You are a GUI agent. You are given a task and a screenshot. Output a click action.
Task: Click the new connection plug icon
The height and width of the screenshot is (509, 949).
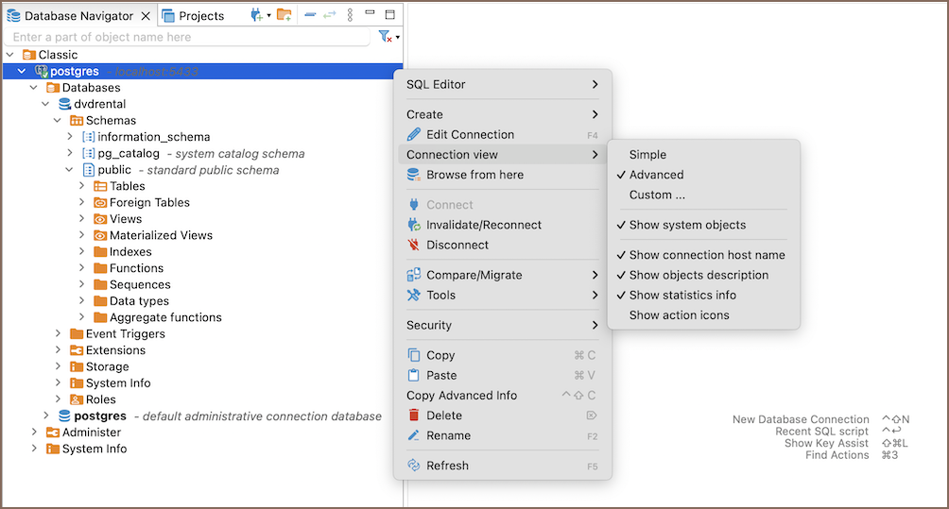click(256, 15)
